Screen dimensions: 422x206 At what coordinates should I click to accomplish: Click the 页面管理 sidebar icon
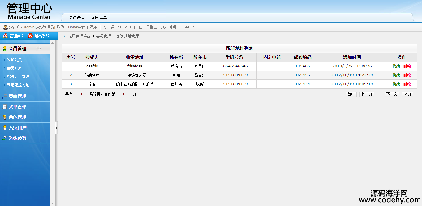5,96
